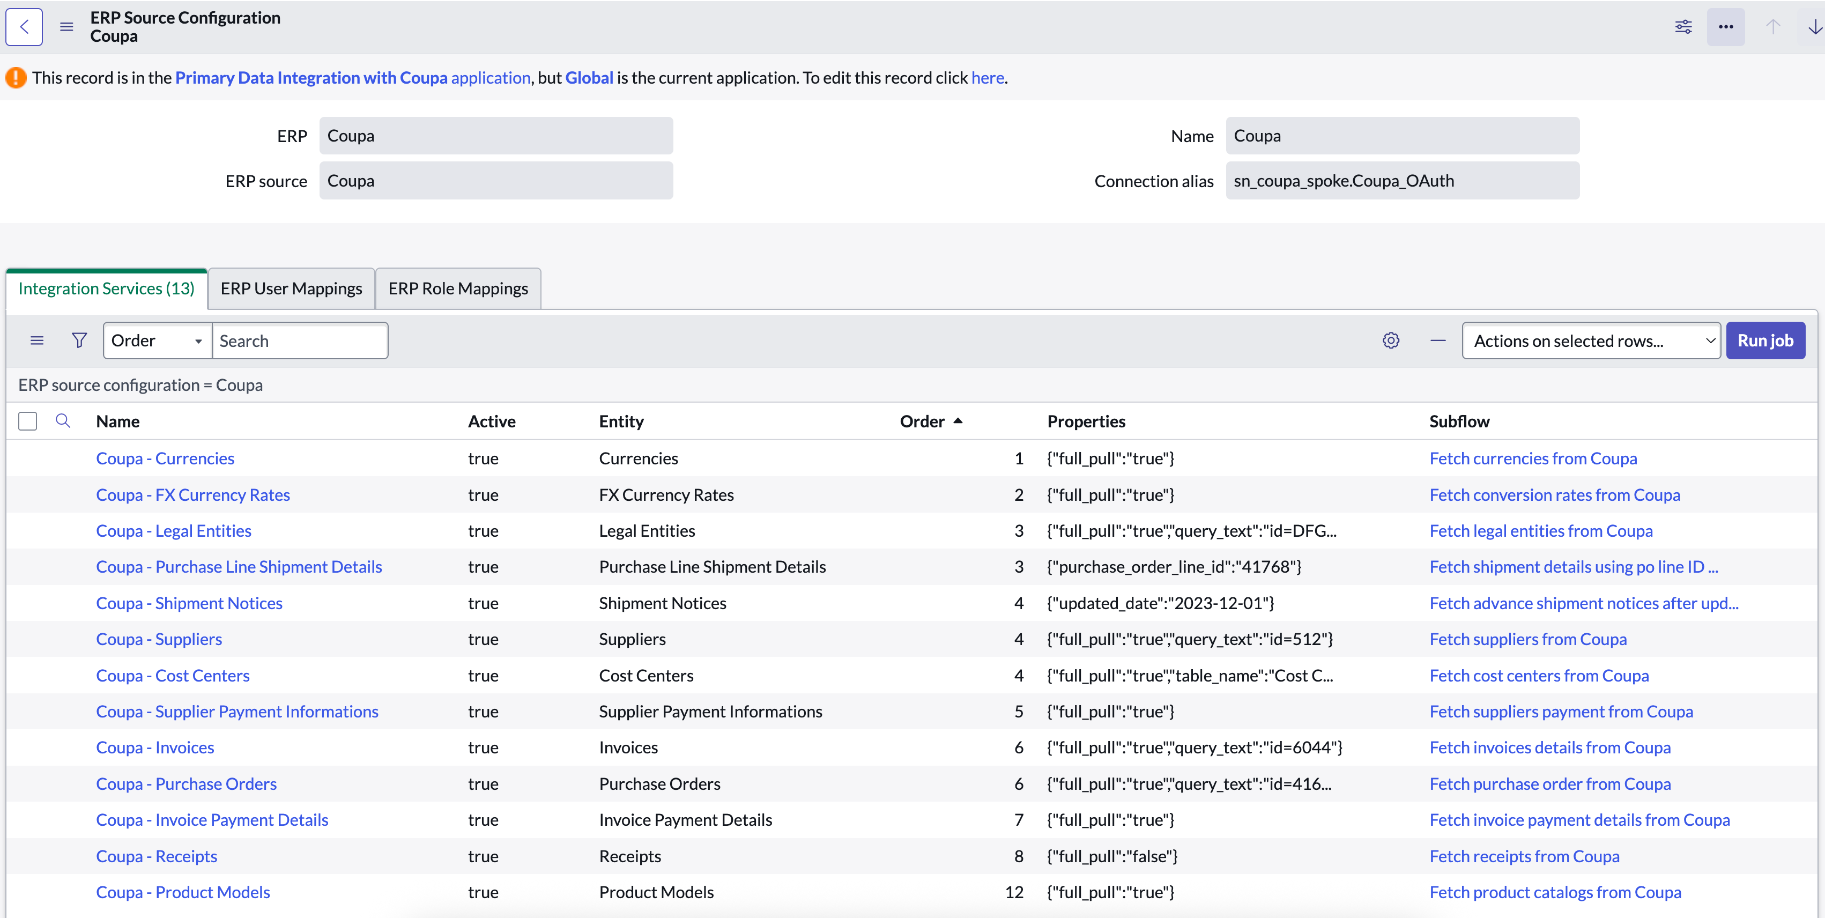Switch to Integration Services tab
This screenshot has width=1825, height=918.
click(x=106, y=288)
